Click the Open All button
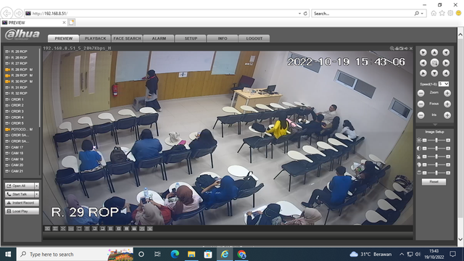Screen dimensions: 464x261 (x=20, y=186)
